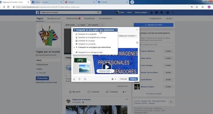The width and height of the screenshot is (213, 114).
Task: Open Messenger messages icon in top bar
Action: tap(156, 13)
